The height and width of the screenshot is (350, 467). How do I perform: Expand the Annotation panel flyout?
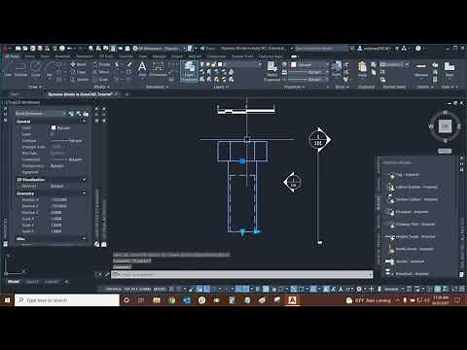157,87
